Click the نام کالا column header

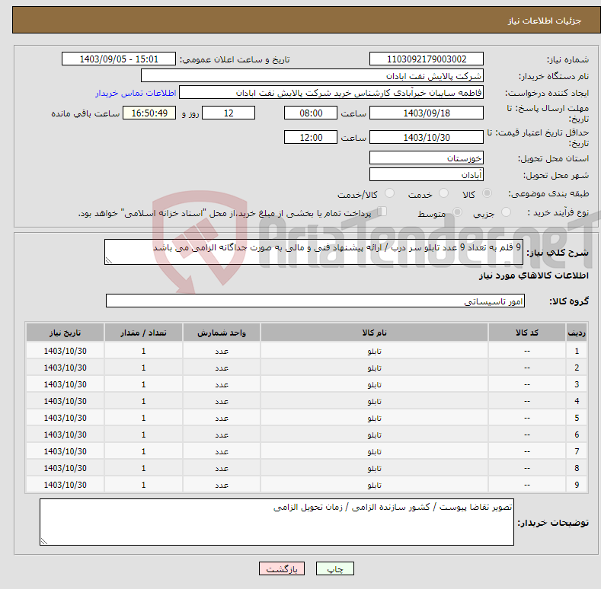(374, 333)
